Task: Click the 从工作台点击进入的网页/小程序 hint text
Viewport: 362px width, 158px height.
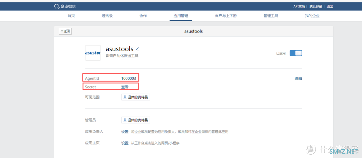Action: pos(156,143)
